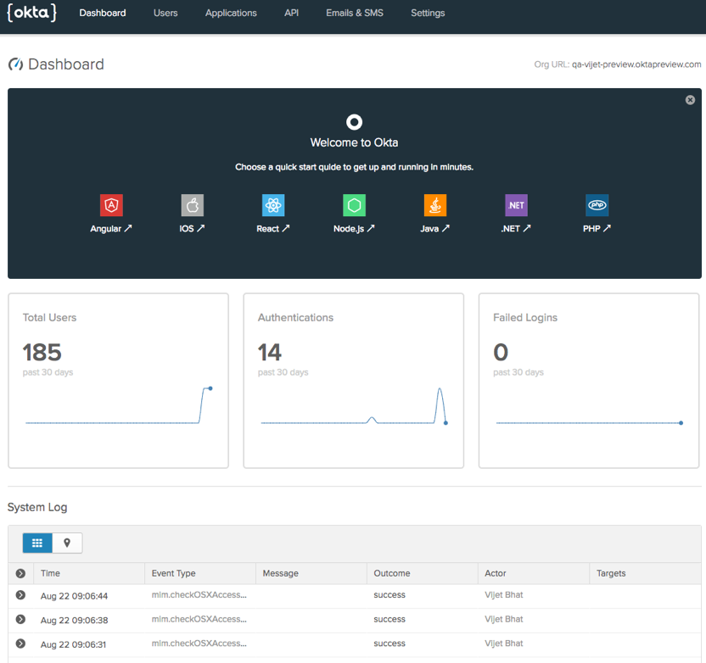Image resolution: width=706 pixels, height=663 pixels.
Task: Click the System Log heading link
Action: point(37,507)
